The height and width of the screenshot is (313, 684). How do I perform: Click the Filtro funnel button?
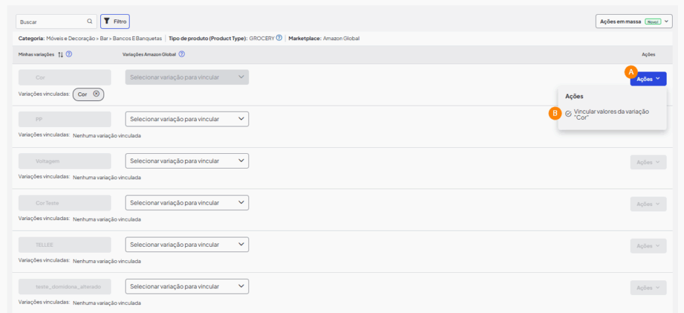click(115, 21)
